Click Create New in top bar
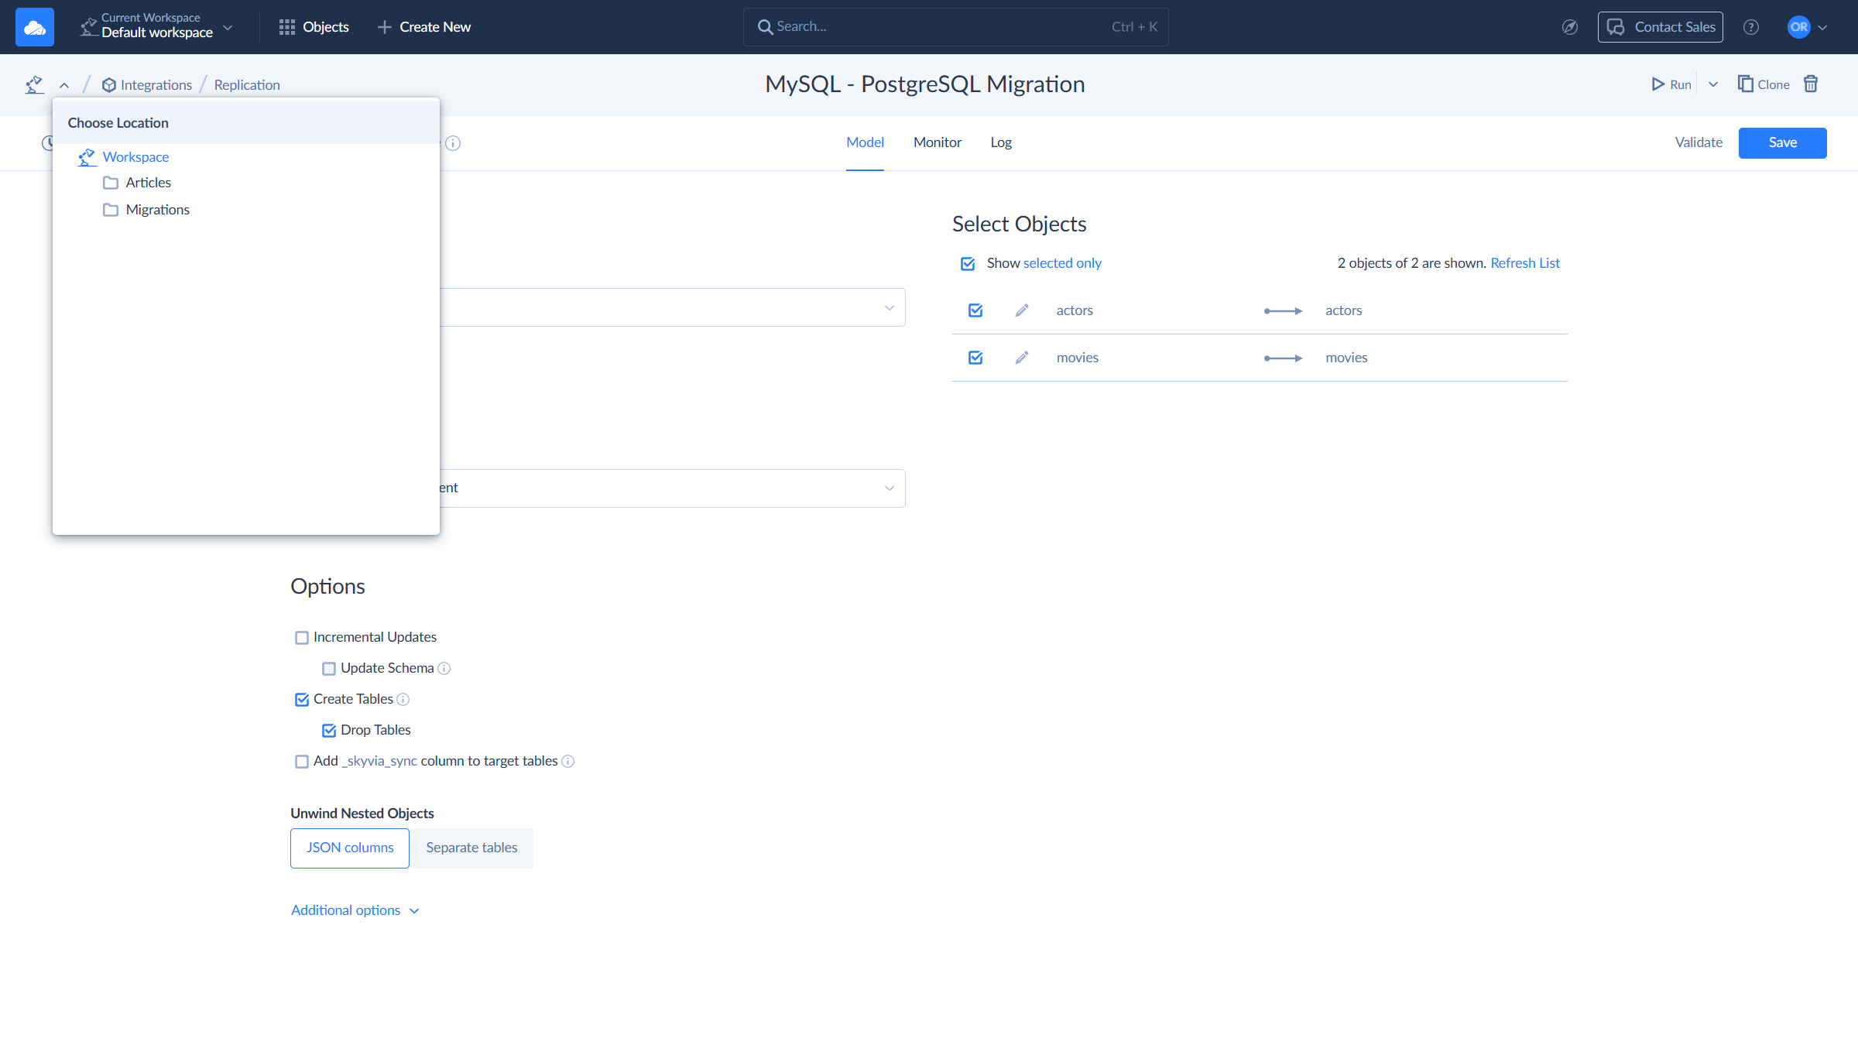 pos(424,27)
